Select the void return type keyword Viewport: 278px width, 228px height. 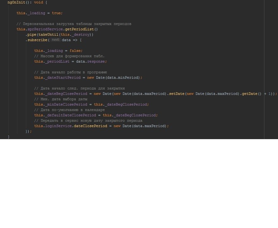39,2
